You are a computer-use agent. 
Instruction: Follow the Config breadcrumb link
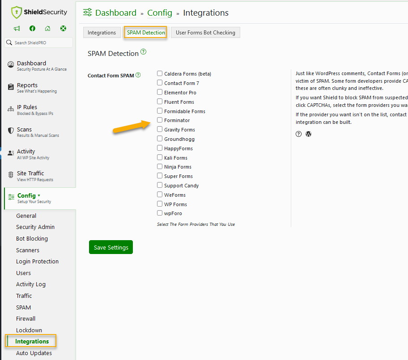tap(160, 13)
